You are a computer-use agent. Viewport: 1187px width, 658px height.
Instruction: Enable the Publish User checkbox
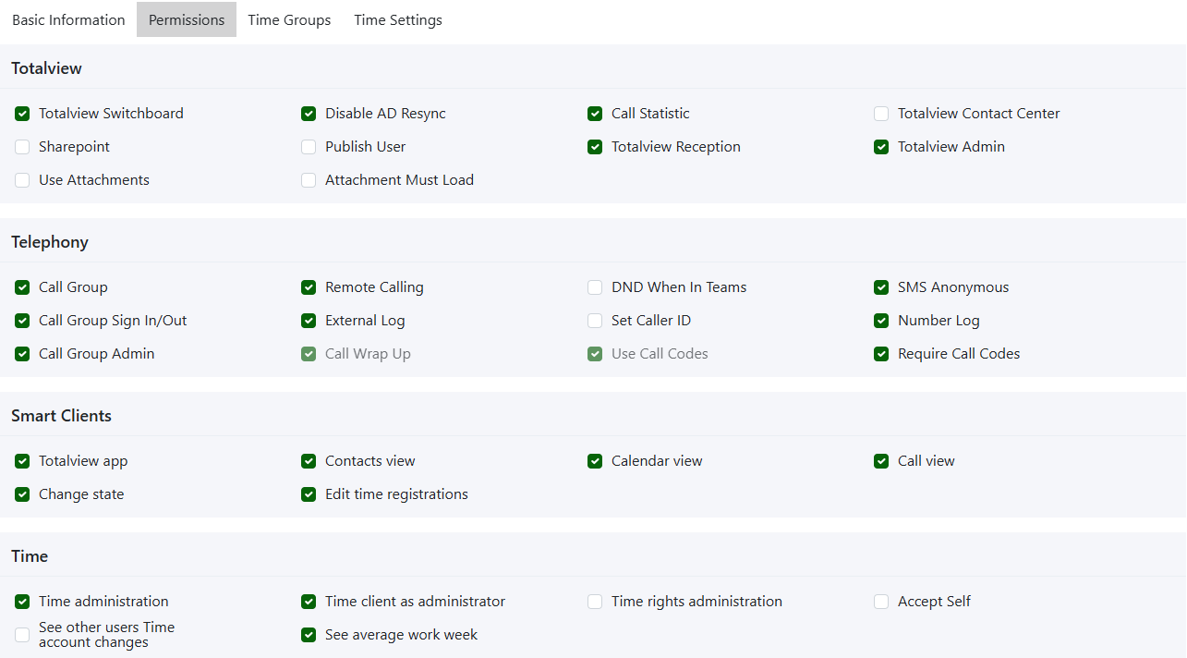tap(309, 147)
